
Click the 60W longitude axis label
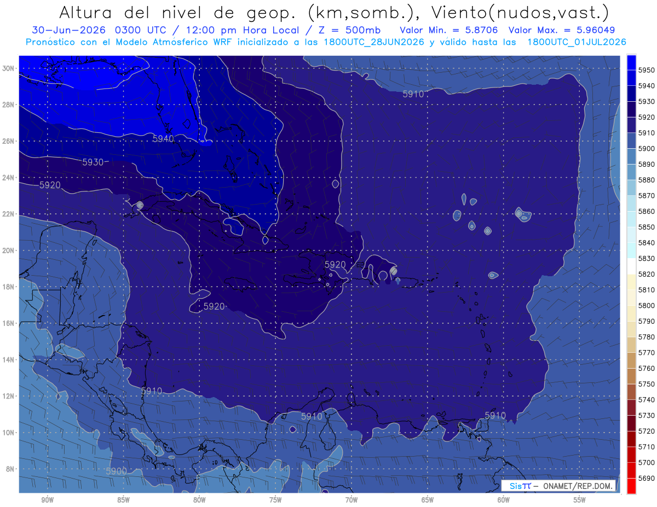(504, 499)
